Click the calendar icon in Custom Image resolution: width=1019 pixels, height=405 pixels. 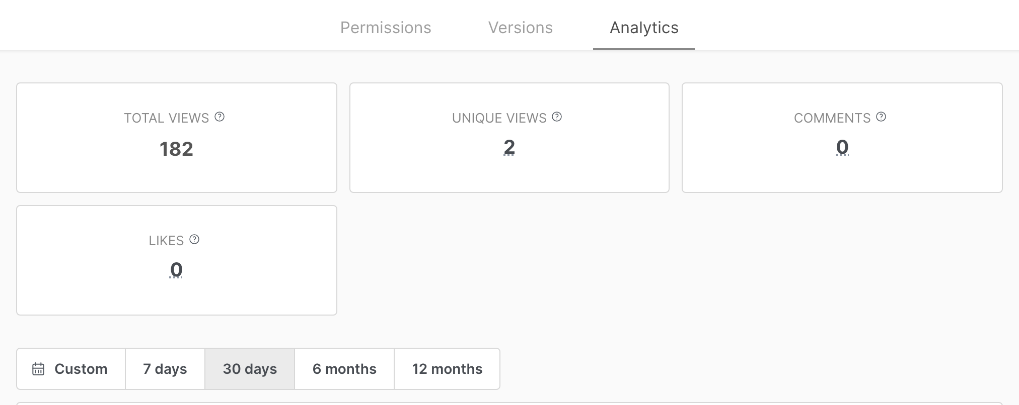[38, 369]
